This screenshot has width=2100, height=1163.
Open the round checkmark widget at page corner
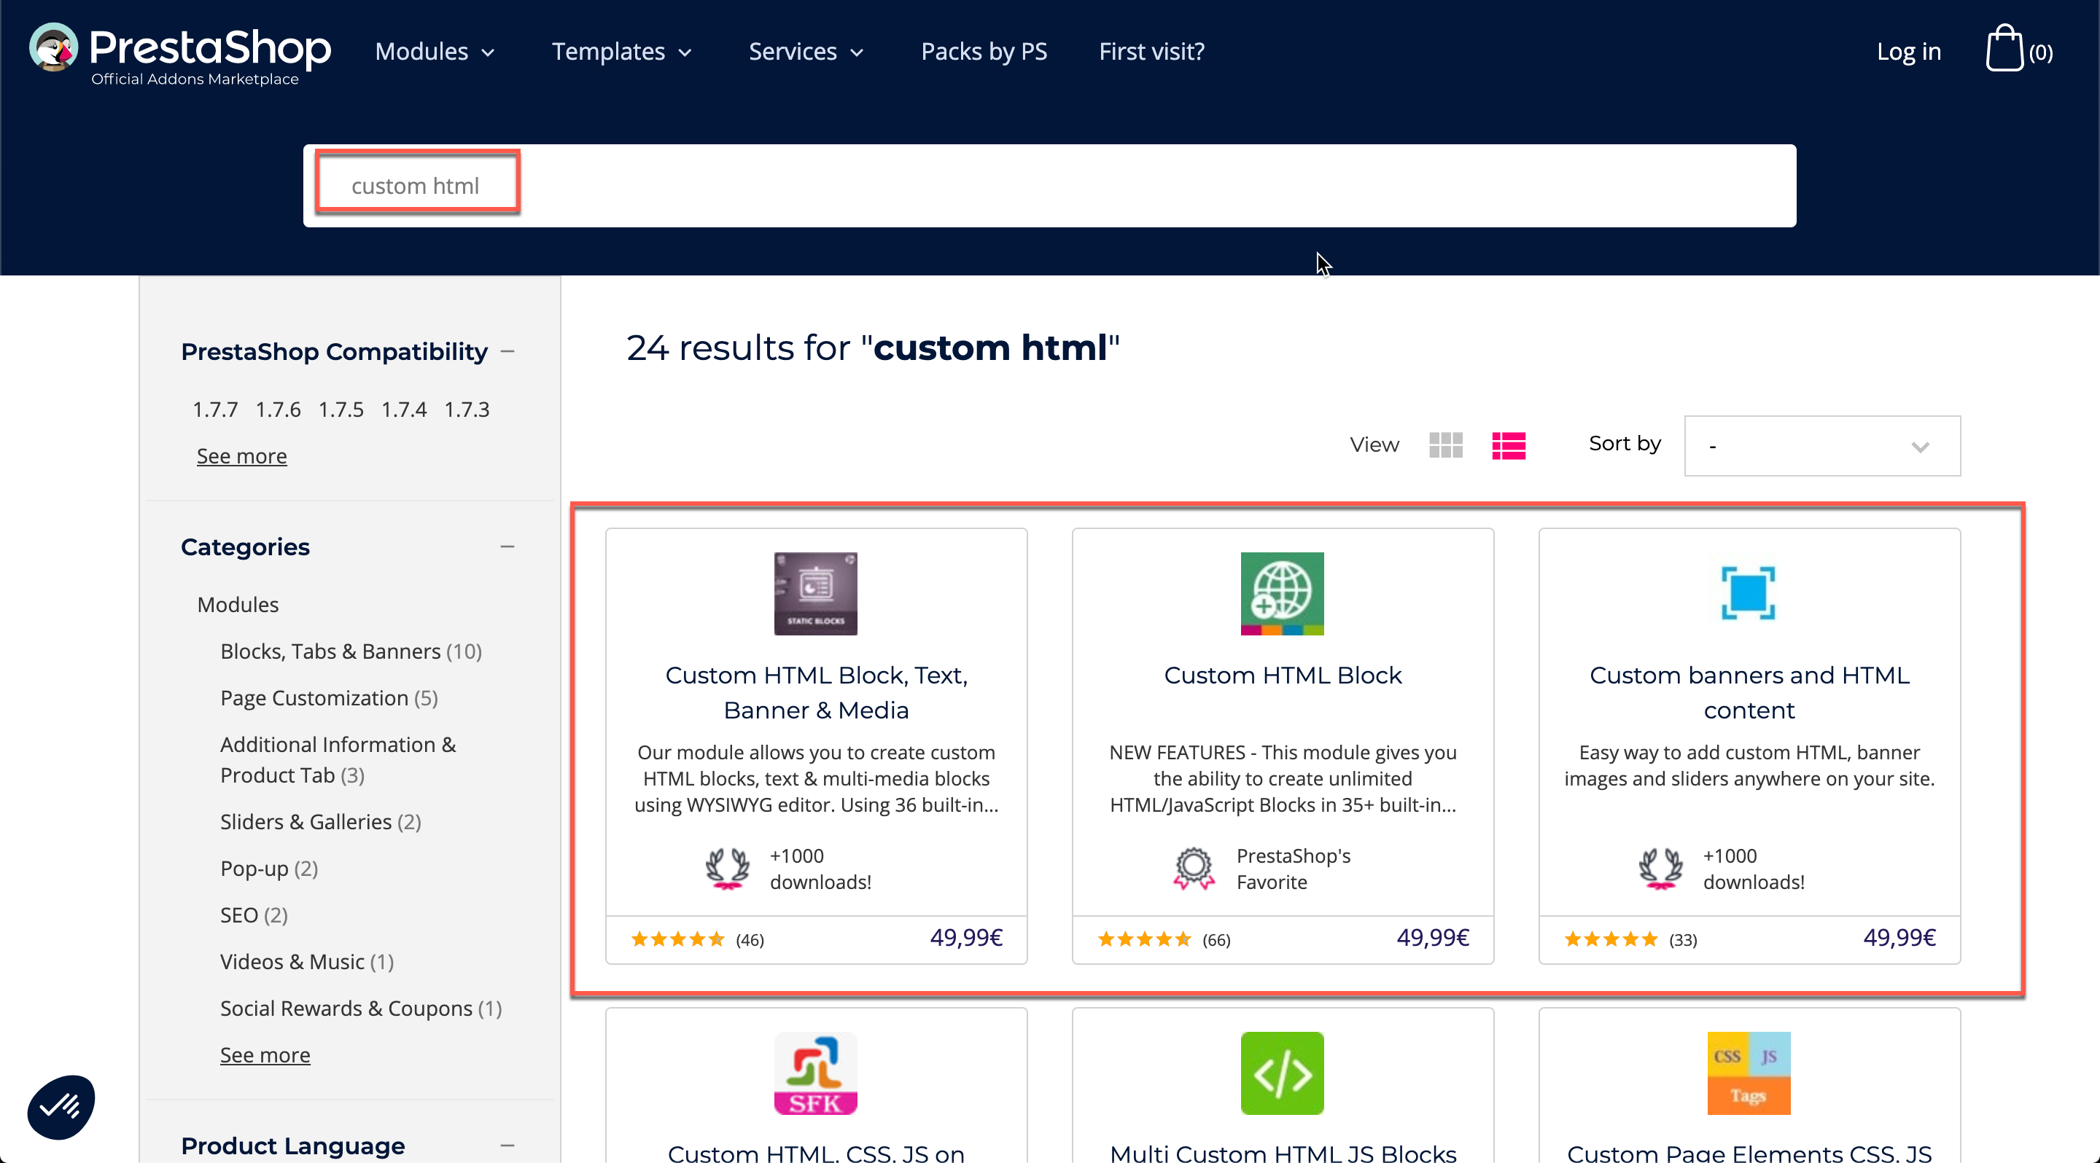point(61,1106)
